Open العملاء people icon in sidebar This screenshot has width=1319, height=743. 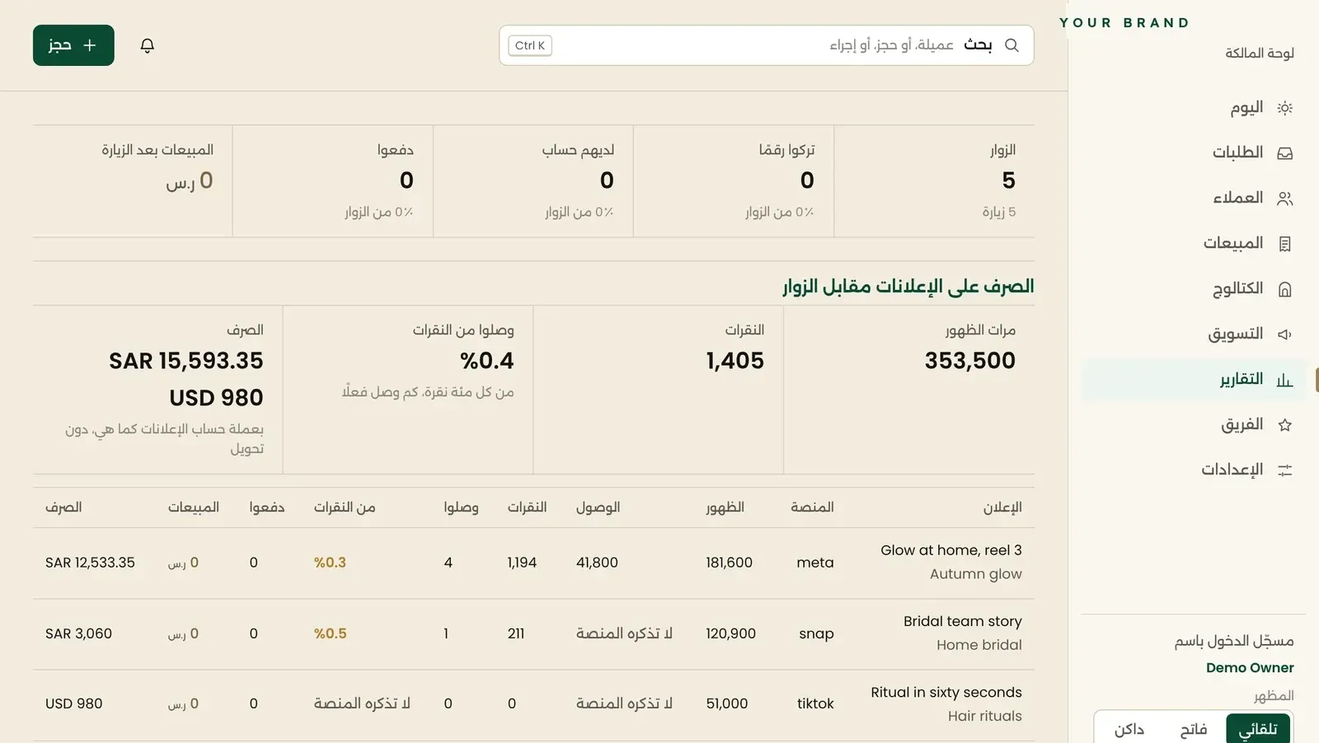tap(1284, 199)
